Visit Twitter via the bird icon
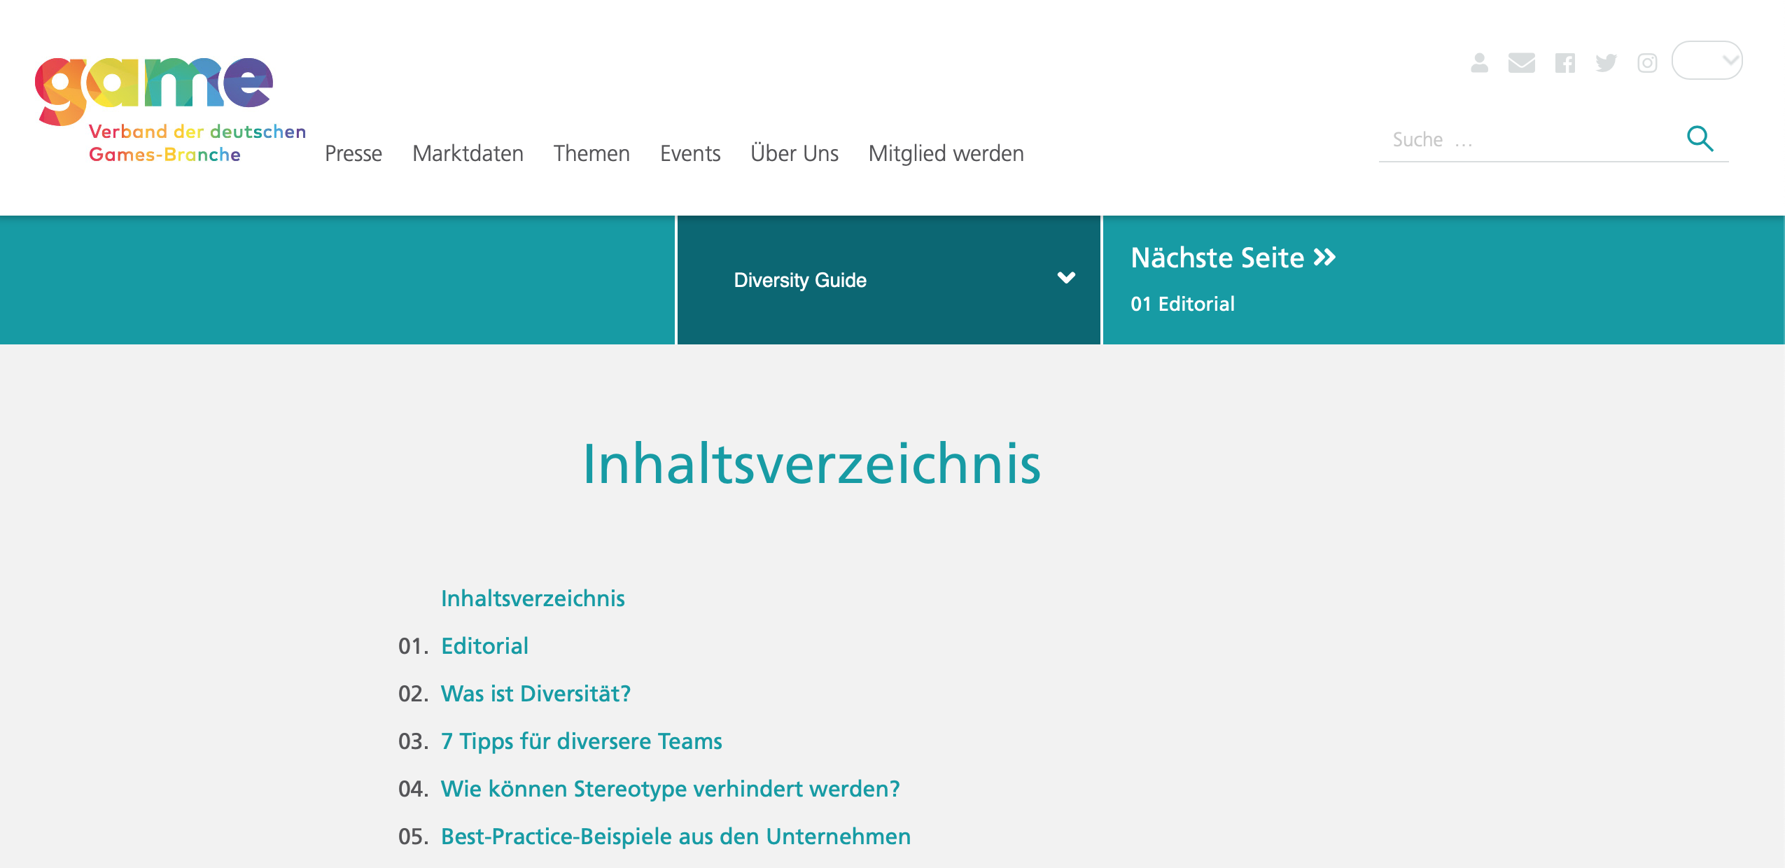1785x868 pixels. point(1606,63)
